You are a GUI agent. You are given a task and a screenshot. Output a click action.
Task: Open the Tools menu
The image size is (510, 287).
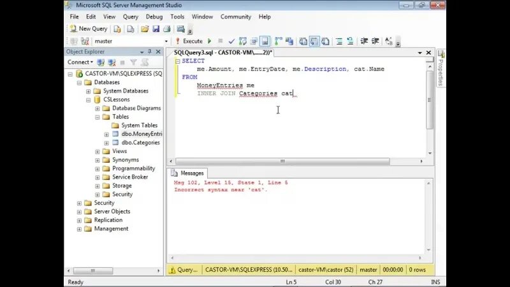177,17
